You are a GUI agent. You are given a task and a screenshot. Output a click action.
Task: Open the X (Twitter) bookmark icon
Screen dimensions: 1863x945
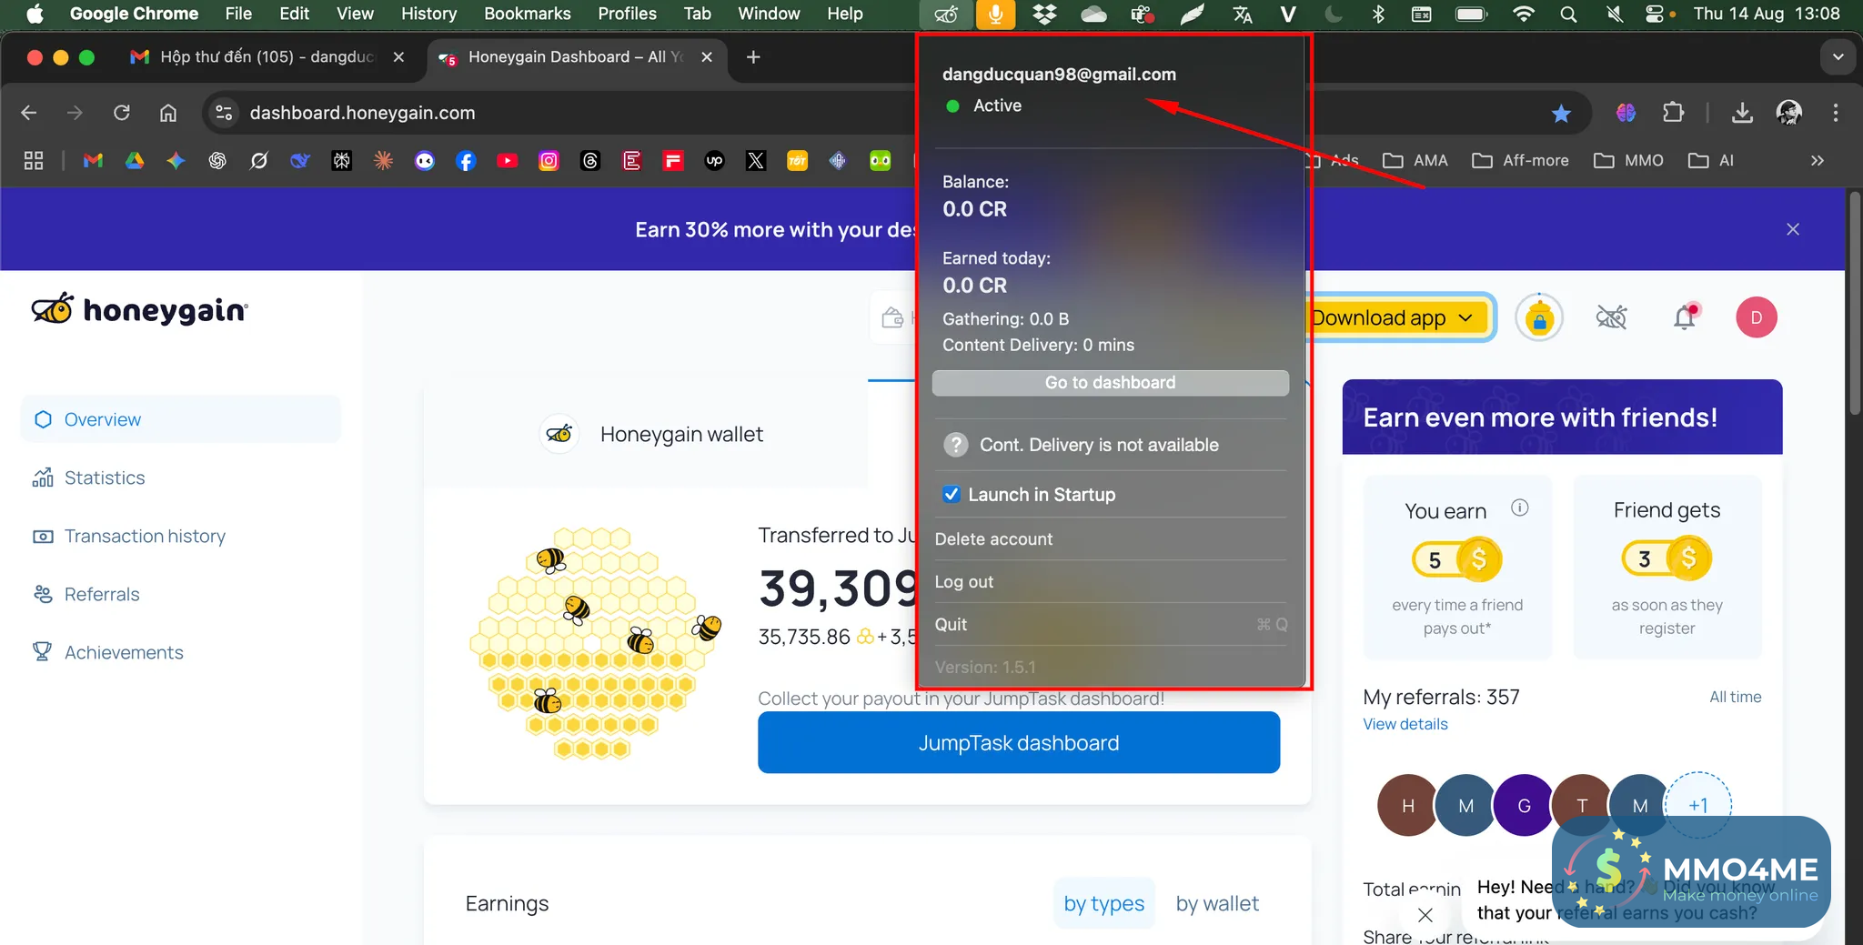pos(756,161)
